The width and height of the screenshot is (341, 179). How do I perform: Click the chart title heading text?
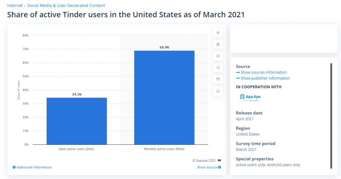click(x=126, y=15)
